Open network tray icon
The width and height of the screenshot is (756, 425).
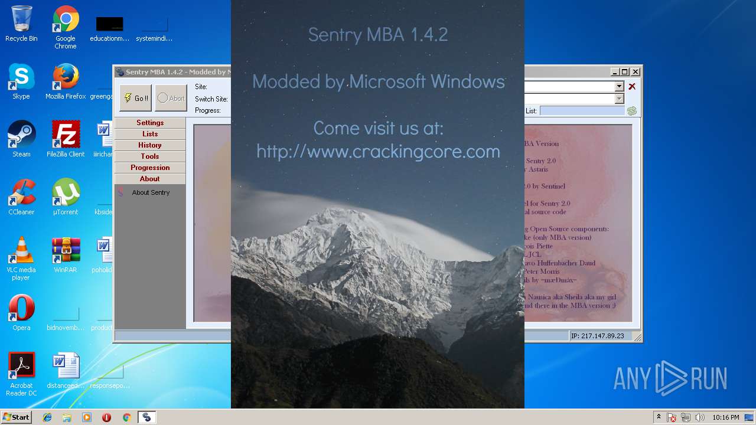click(x=686, y=417)
